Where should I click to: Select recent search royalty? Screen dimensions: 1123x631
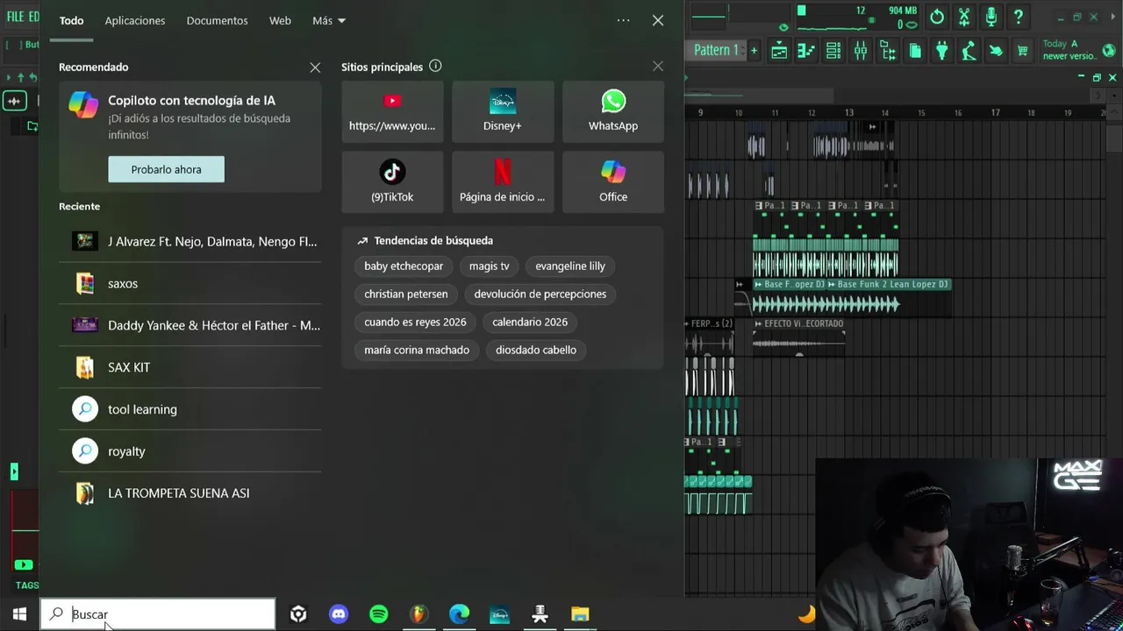coord(190,451)
